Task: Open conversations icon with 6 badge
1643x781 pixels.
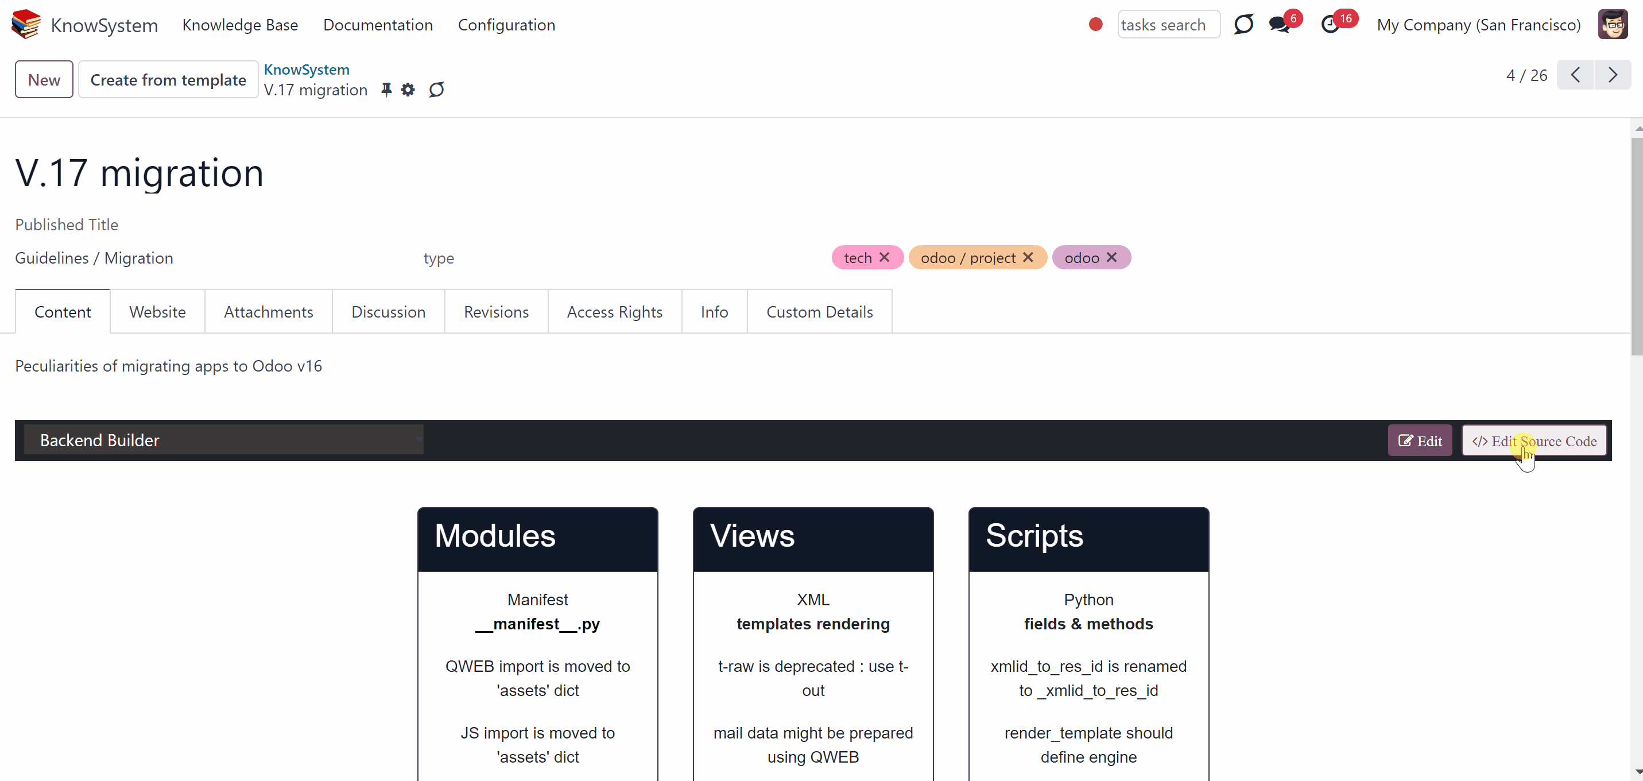Action: tap(1280, 24)
